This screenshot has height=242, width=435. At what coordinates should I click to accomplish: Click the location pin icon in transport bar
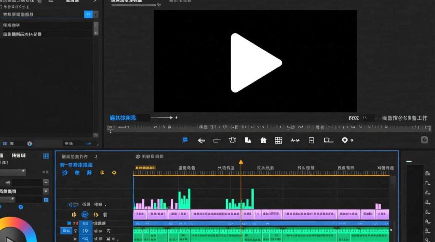(345, 140)
